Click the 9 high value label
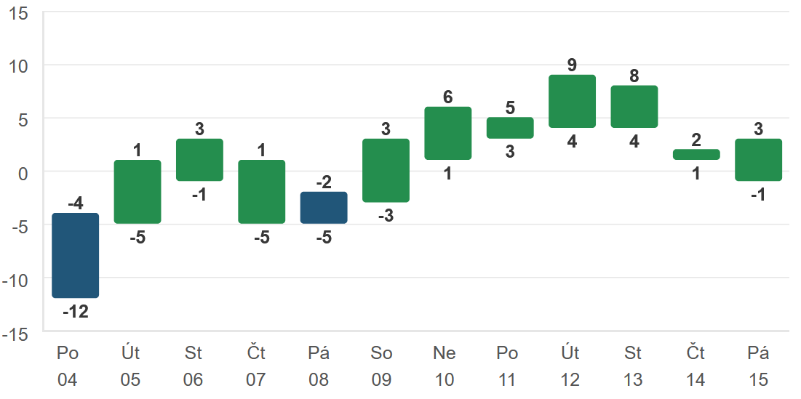 (x=573, y=65)
